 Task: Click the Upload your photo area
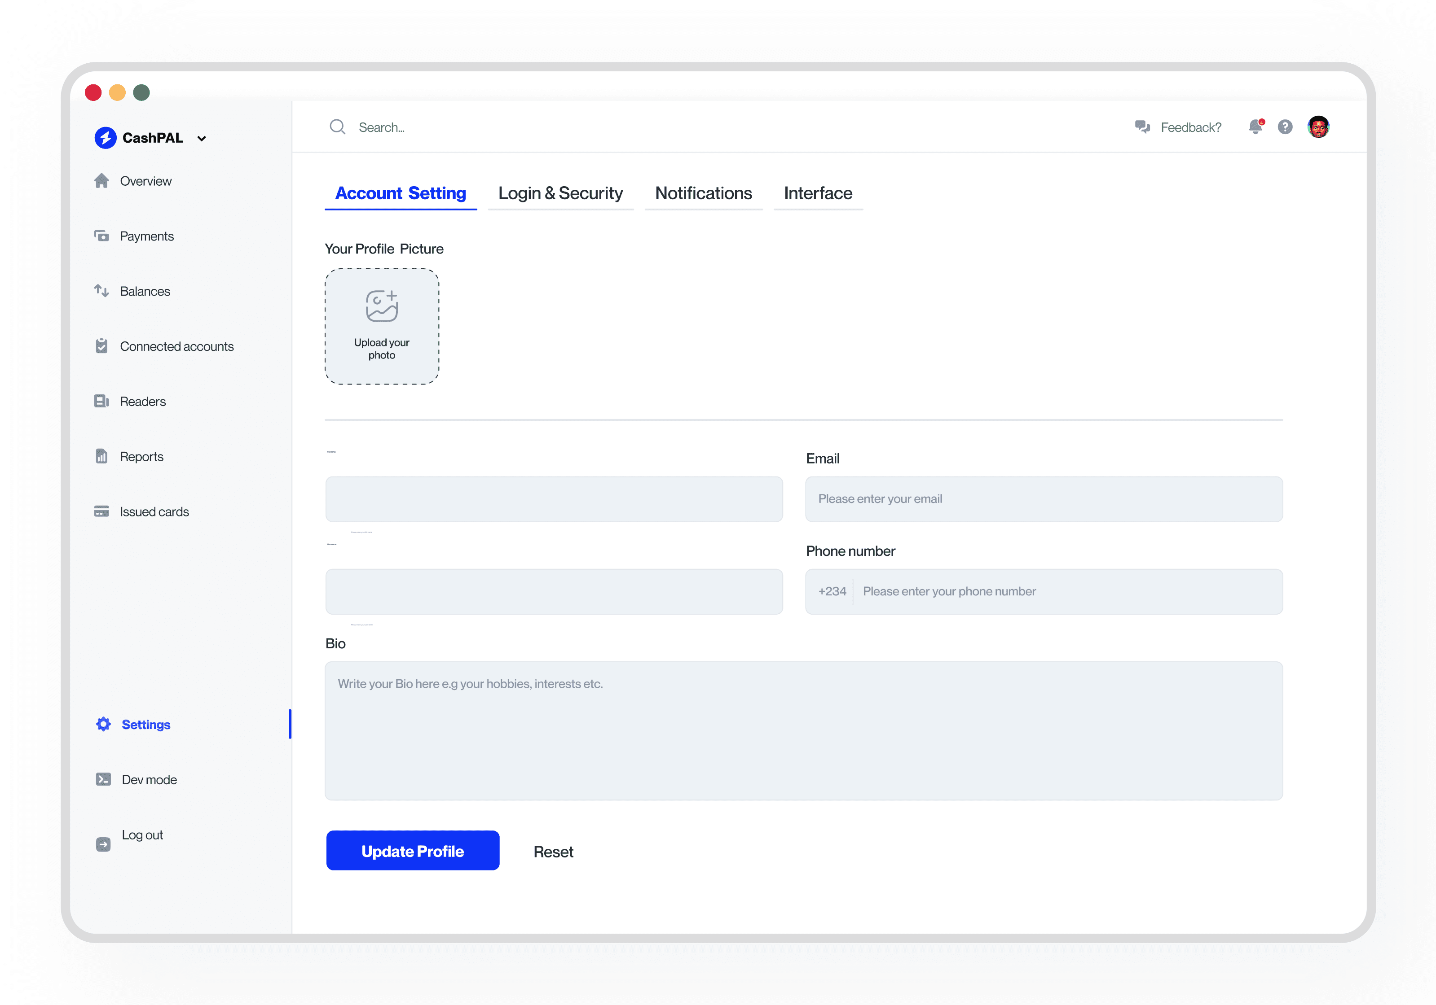[x=382, y=326]
